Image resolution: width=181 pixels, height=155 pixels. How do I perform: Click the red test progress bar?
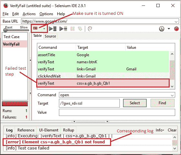click(15, 104)
